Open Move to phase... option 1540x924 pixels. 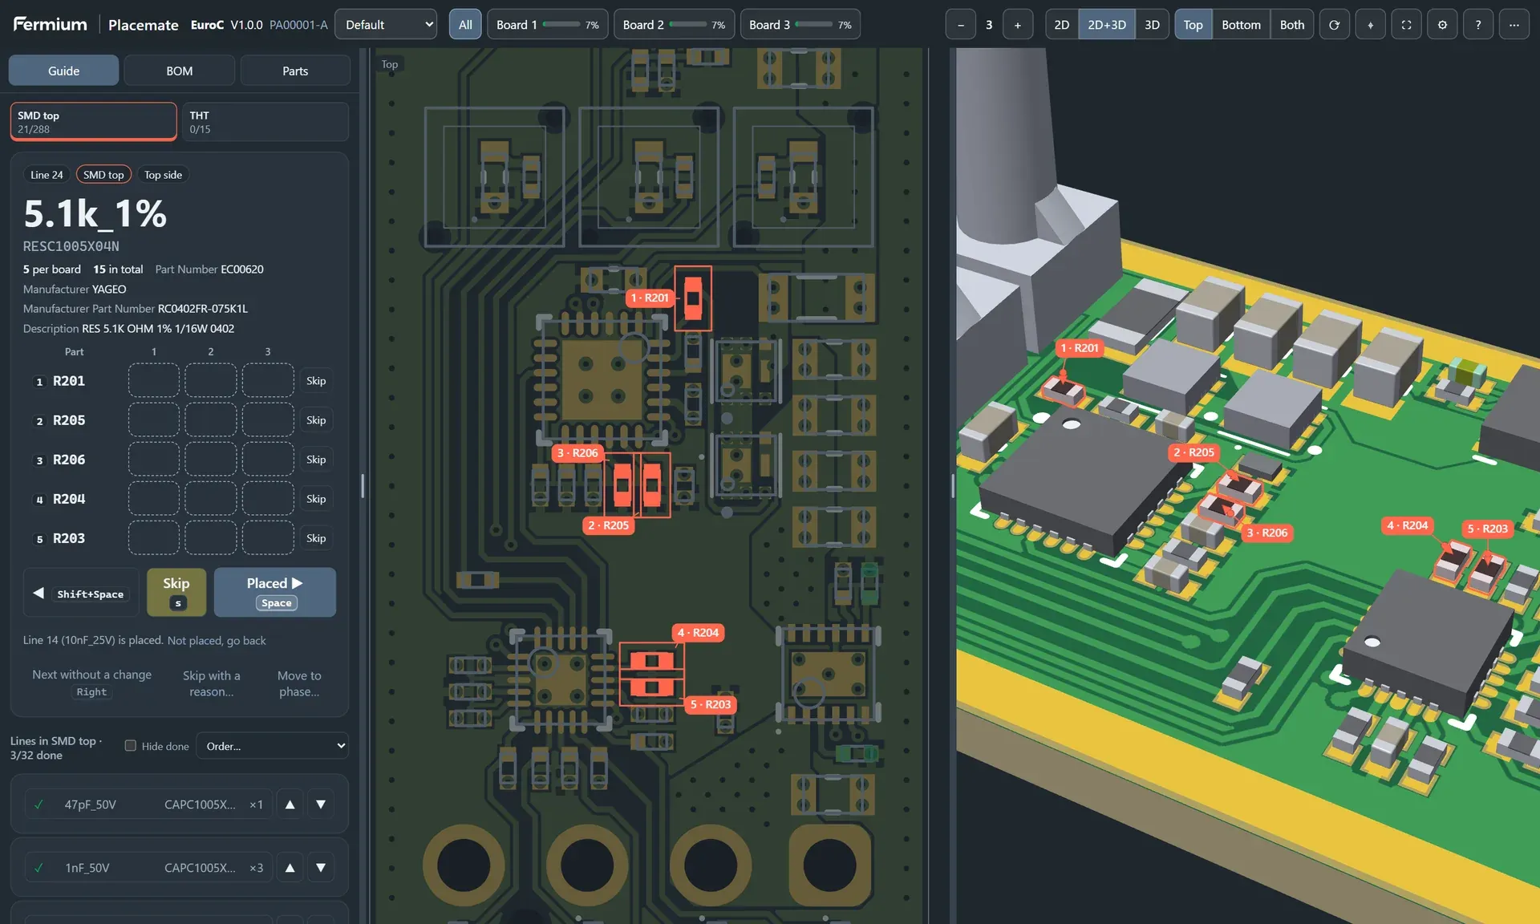[x=299, y=683]
